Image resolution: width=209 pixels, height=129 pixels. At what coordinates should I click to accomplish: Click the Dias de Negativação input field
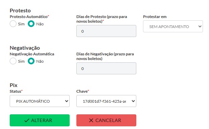pos(106,68)
